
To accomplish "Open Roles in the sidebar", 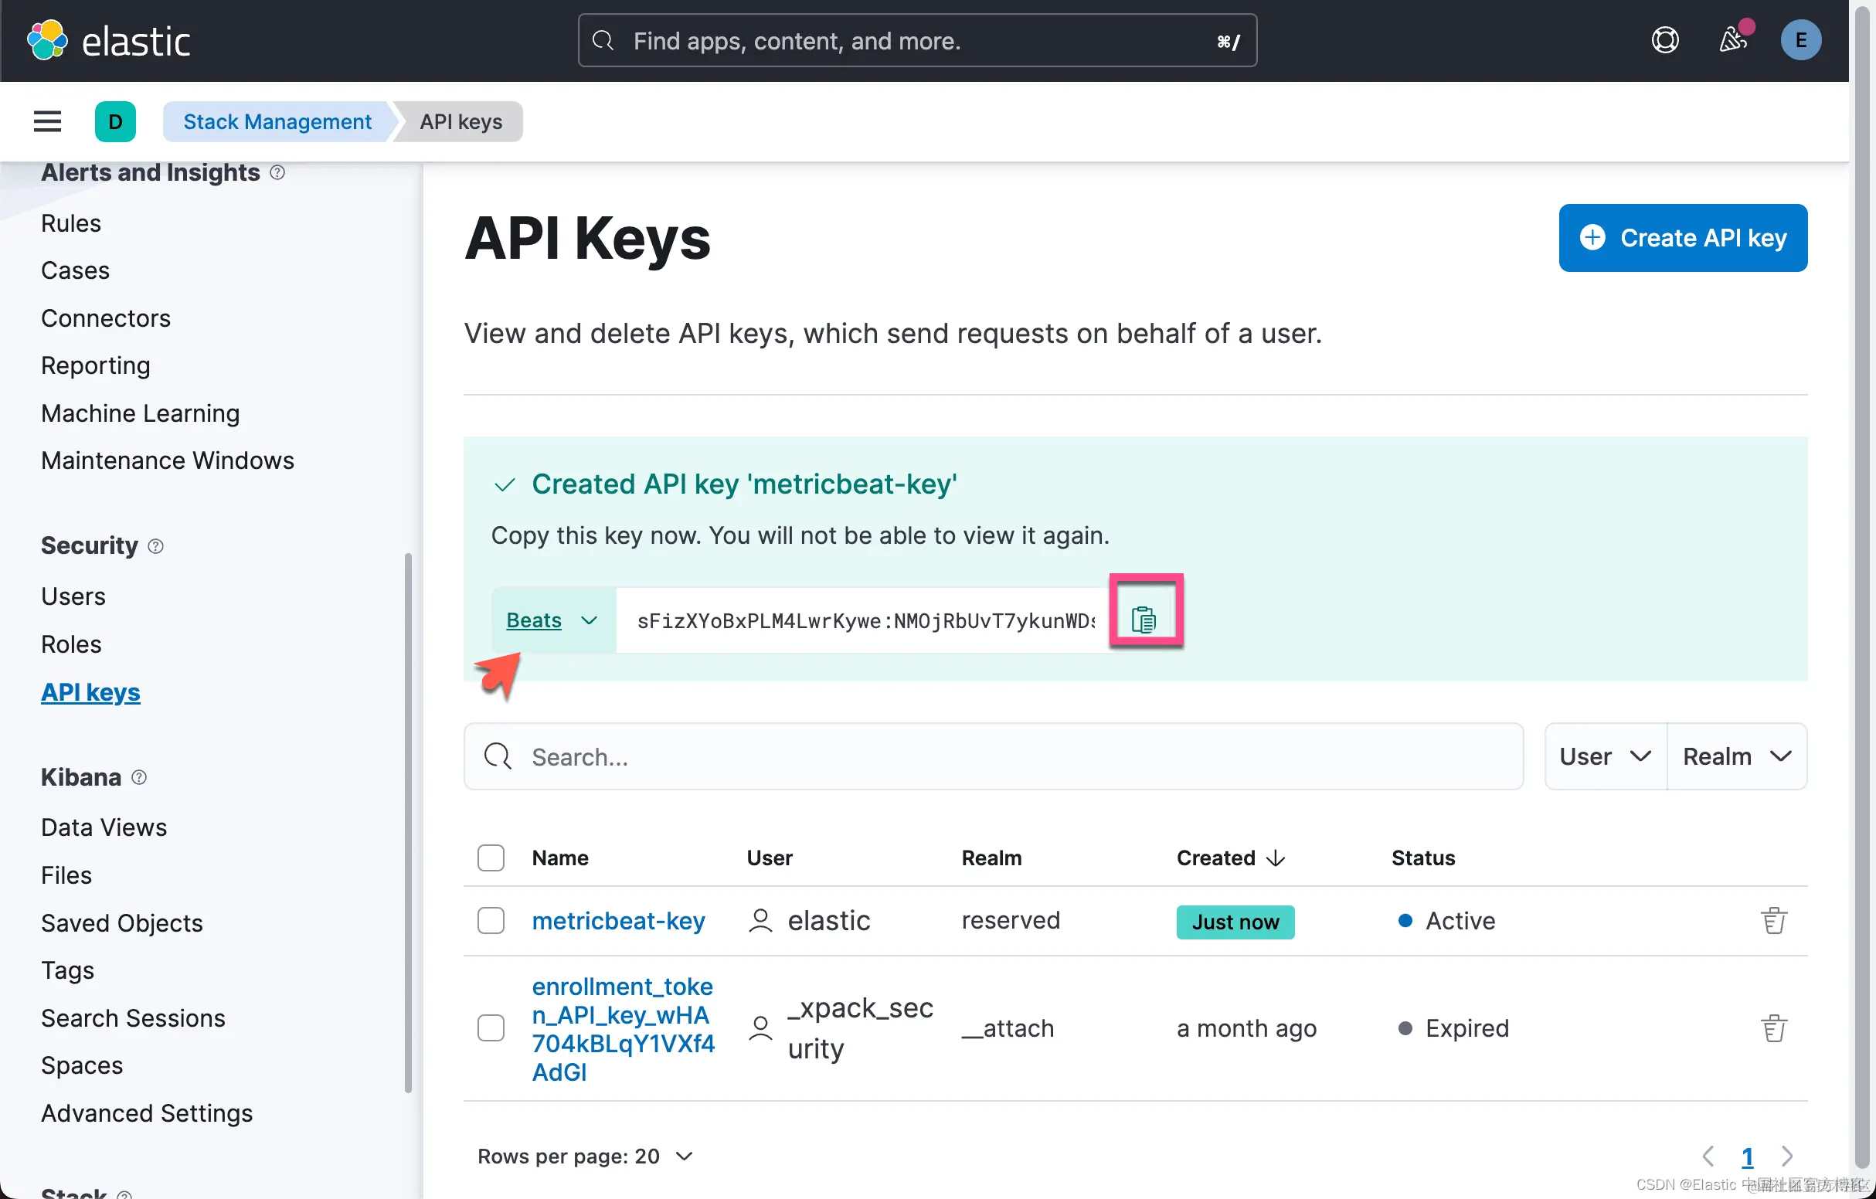I will pos(71,644).
